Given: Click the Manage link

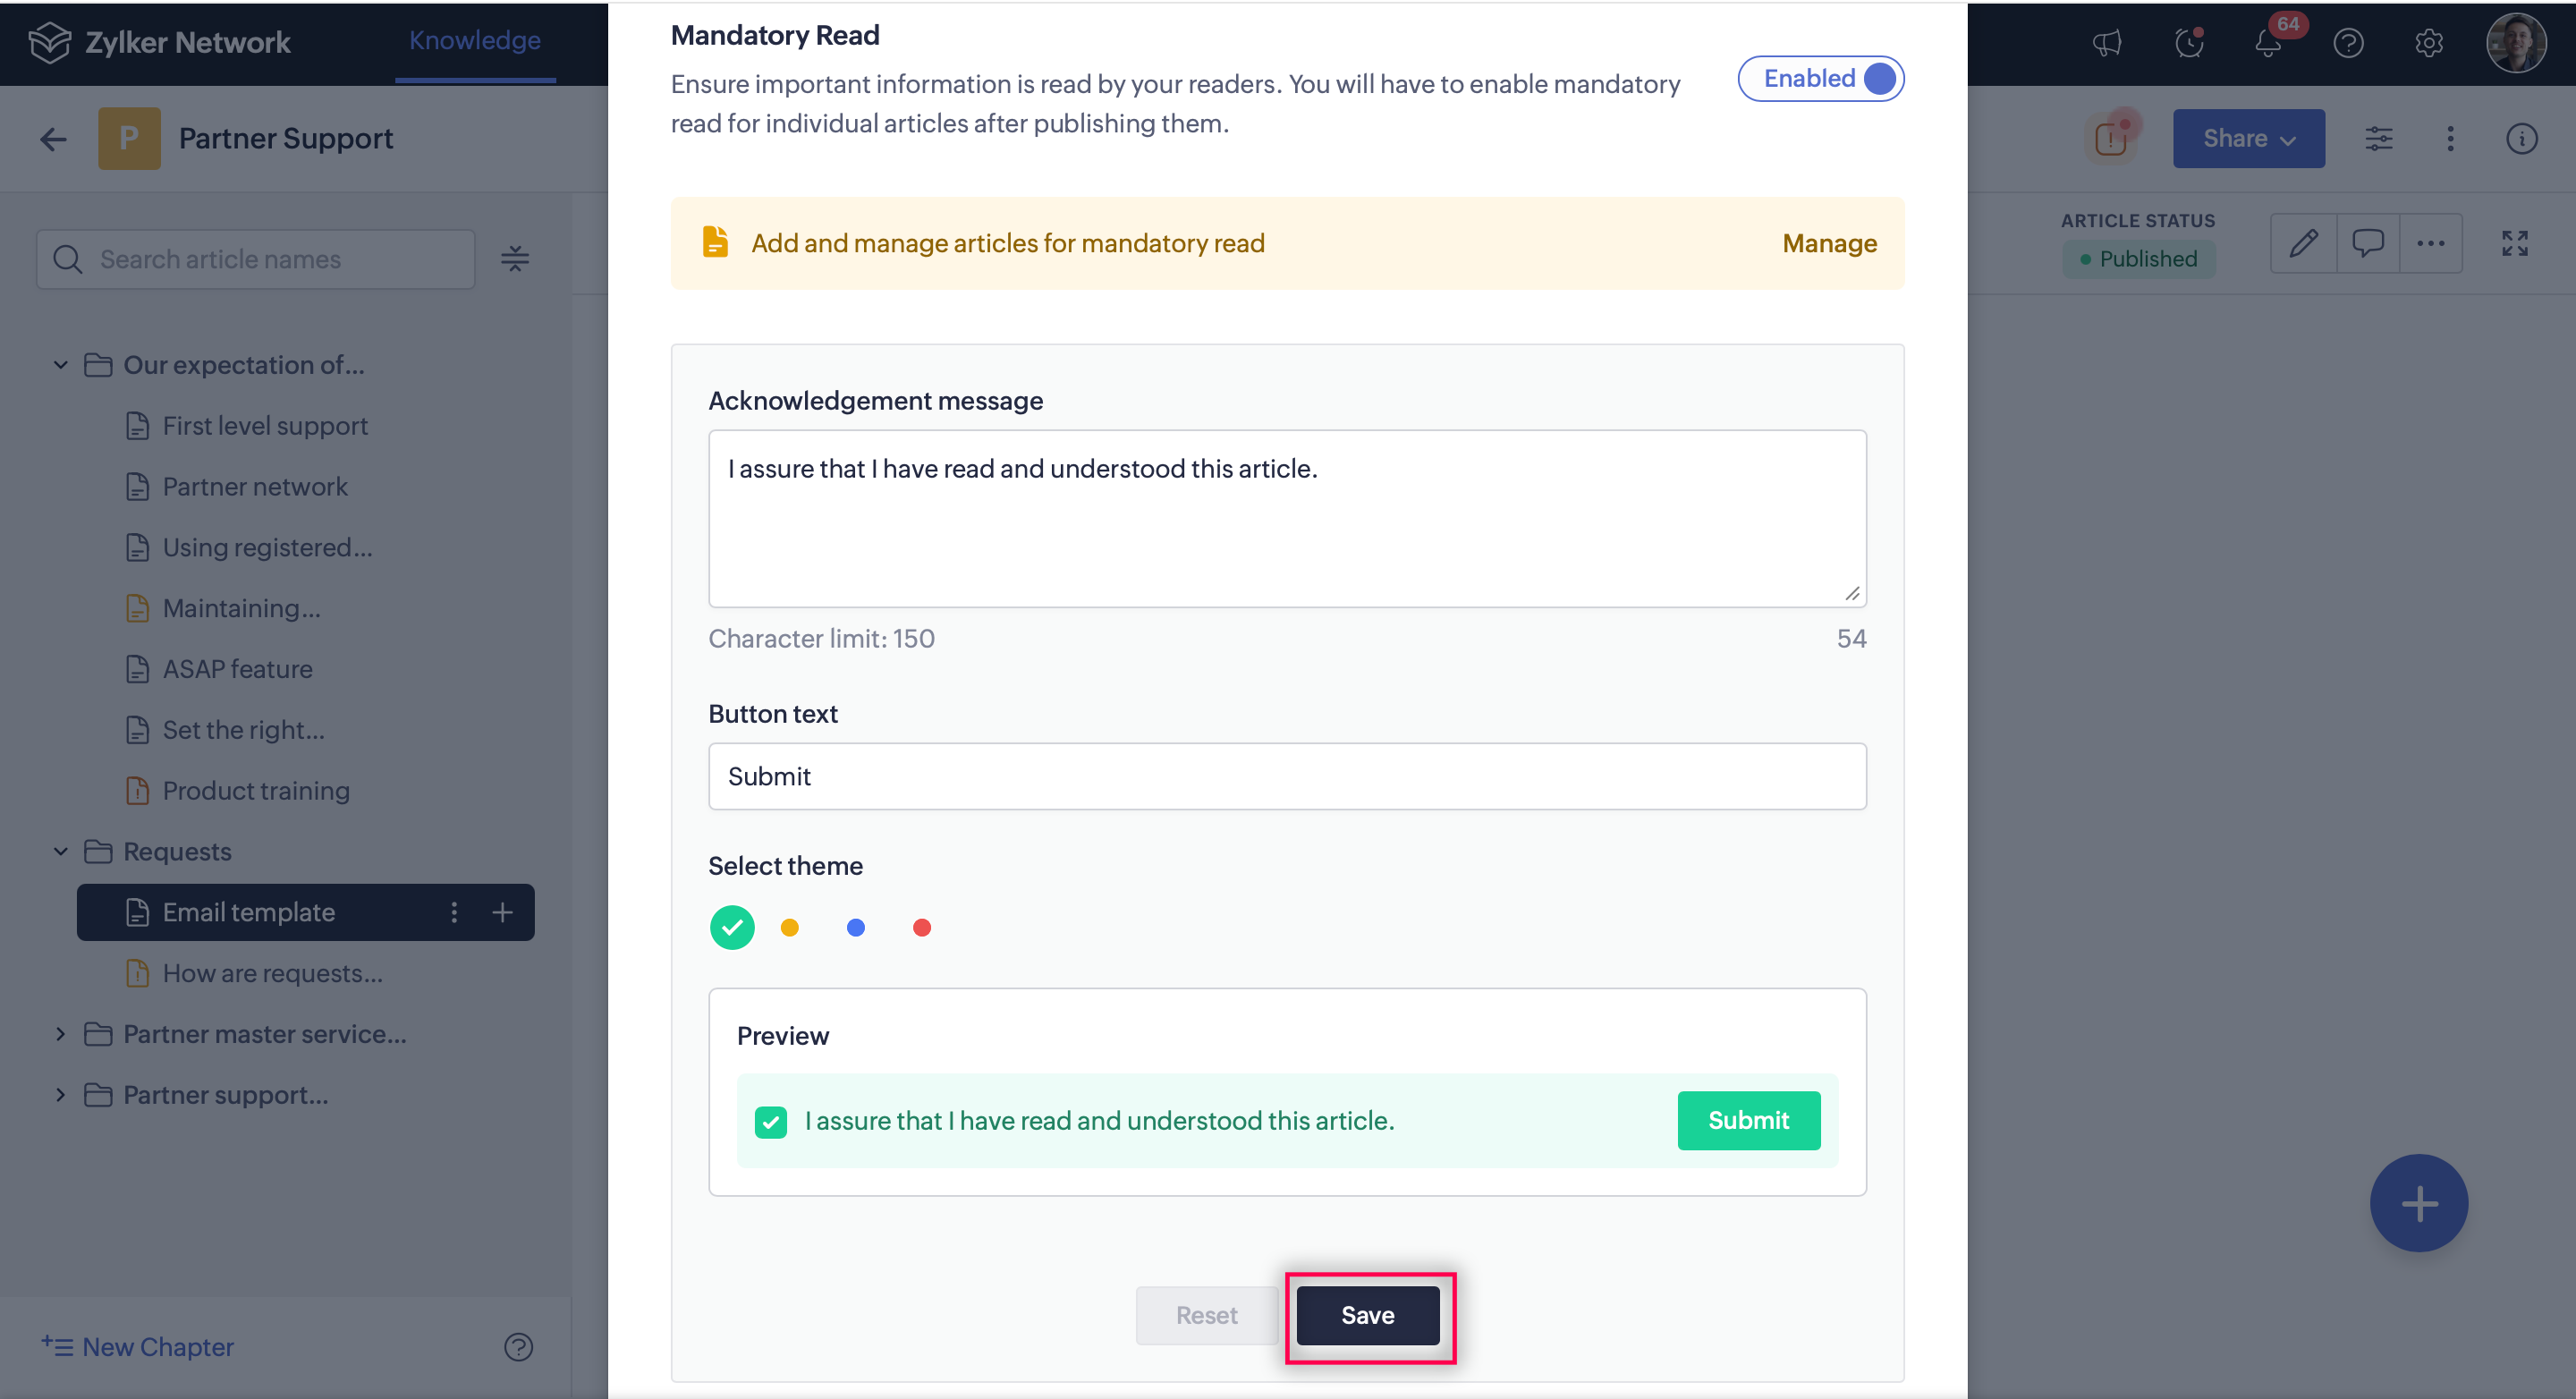Looking at the screenshot, I should [x=1828, y=244].
